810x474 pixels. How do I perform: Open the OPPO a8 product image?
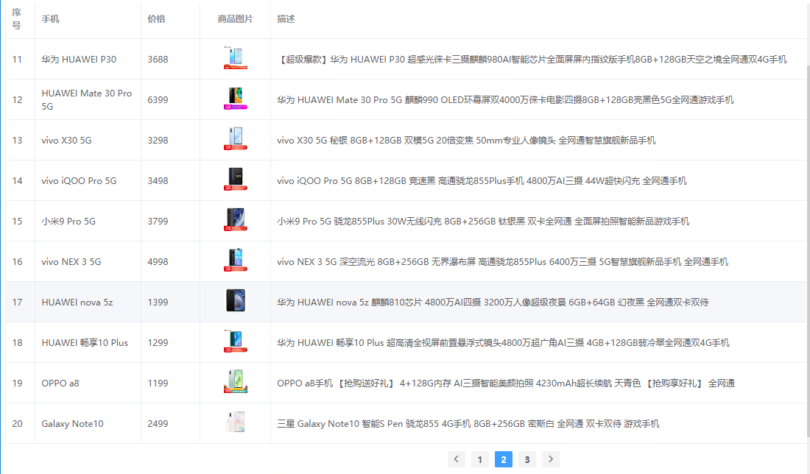235,383
